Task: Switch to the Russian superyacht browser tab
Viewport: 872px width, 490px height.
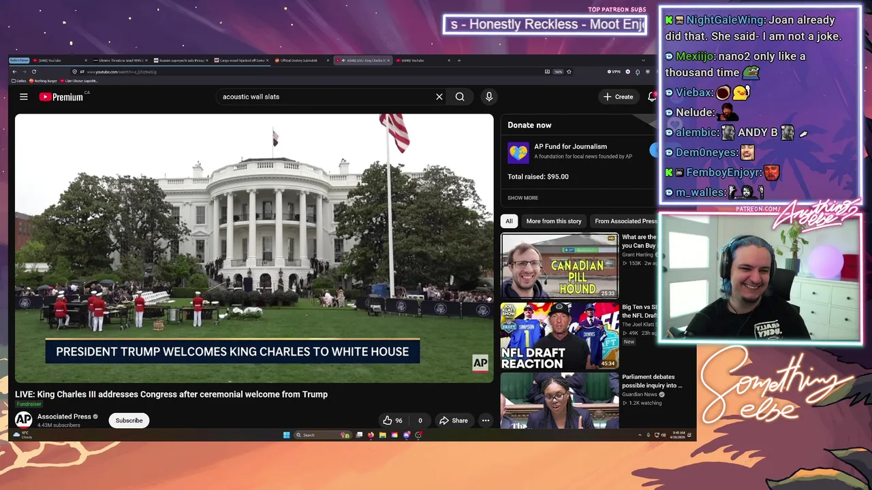Action: 181,61
